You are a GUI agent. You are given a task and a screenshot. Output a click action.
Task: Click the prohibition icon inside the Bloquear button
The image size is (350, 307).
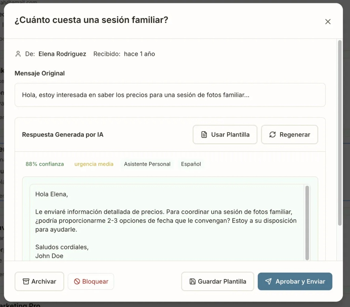point(78,281)
